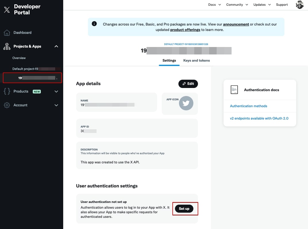Open the user profile avatar
This screenshot has width=308, height=229.
point(300,5)
